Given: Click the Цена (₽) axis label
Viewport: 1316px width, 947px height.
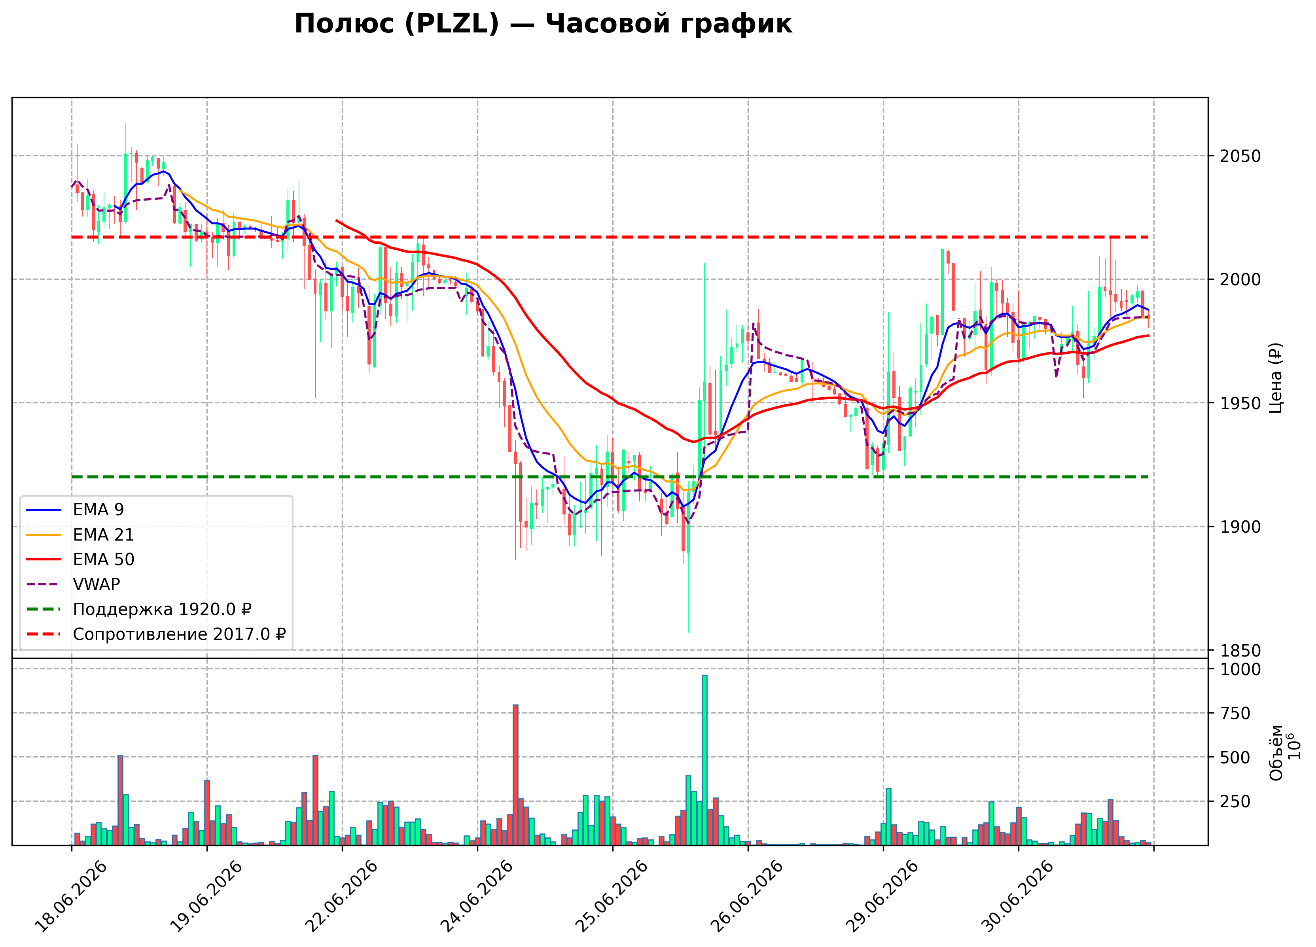Looking at the screenshot, I should click(x=1275, y=378).
